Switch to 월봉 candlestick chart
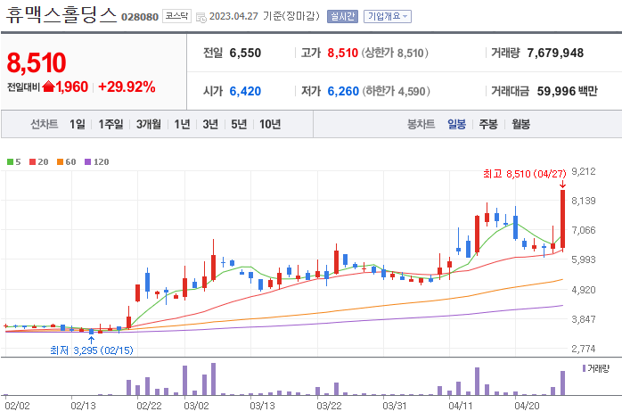The width and height of the screenshot is (622, 420). coord(520,124)
